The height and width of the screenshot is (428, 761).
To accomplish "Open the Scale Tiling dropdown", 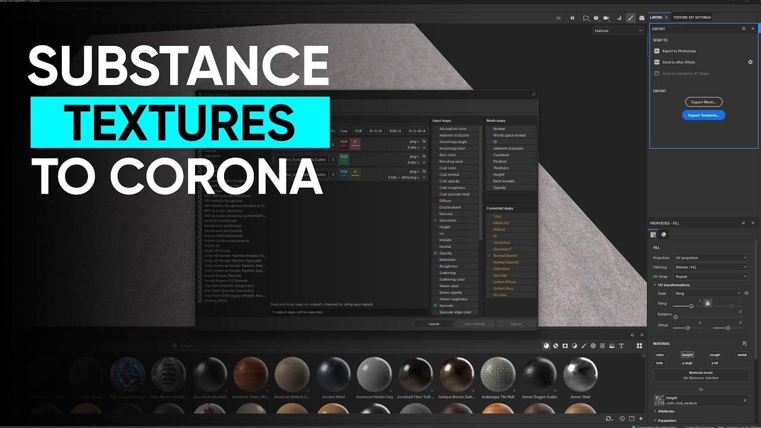I will click(707, 293).
